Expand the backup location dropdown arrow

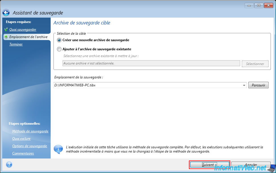[x=244, y=85]
